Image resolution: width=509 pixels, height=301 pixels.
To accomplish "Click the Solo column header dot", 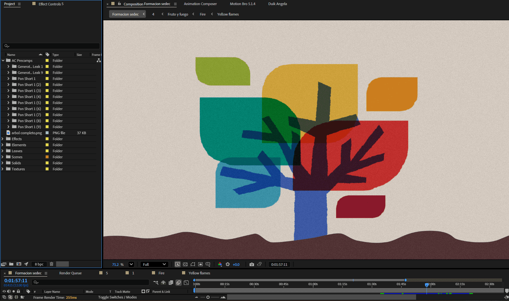I will pyautogui.click(x=14, y=291).
